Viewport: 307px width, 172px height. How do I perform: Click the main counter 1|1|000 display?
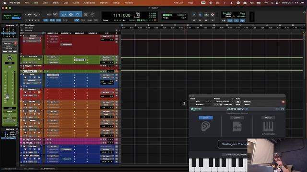click(x=121, y=15)
